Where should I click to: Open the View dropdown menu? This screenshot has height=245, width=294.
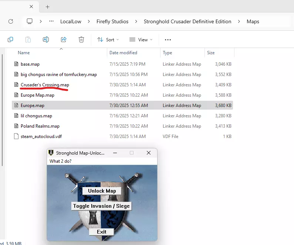(141, 39)
